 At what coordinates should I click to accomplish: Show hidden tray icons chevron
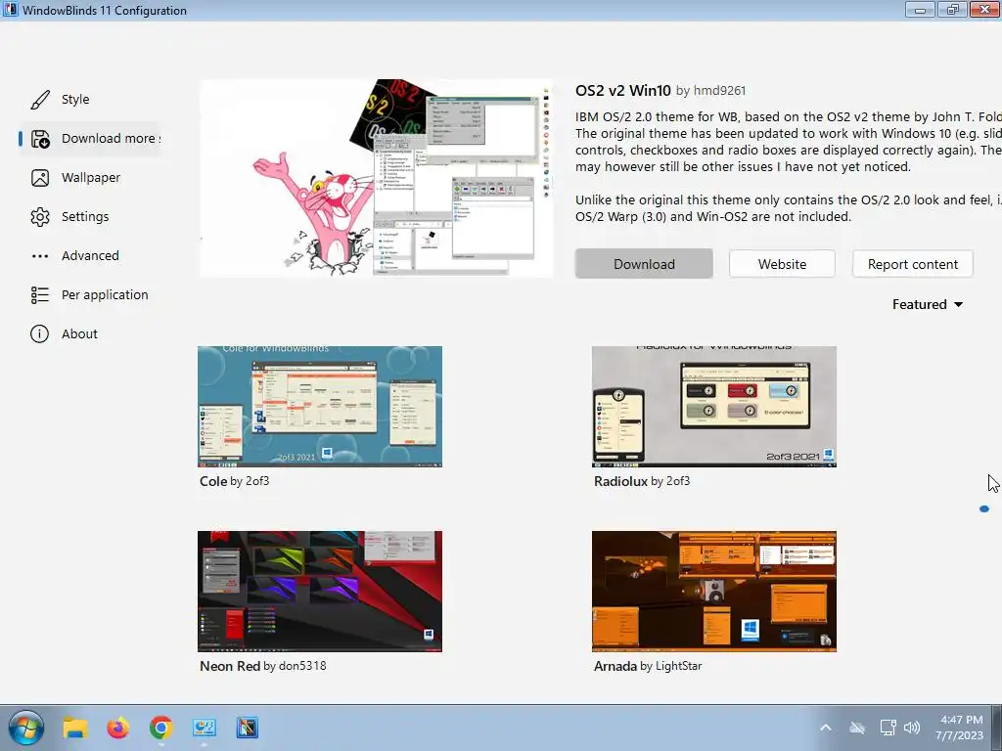[826, 728]
